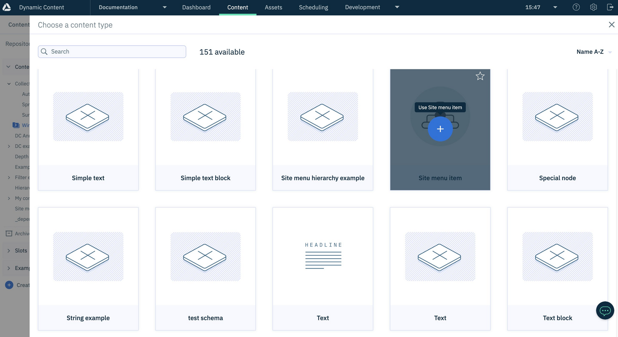This screenshot has width=618, height=337.
Task: Click the blue folder icon in sidebar
Action: click(16, 125)
